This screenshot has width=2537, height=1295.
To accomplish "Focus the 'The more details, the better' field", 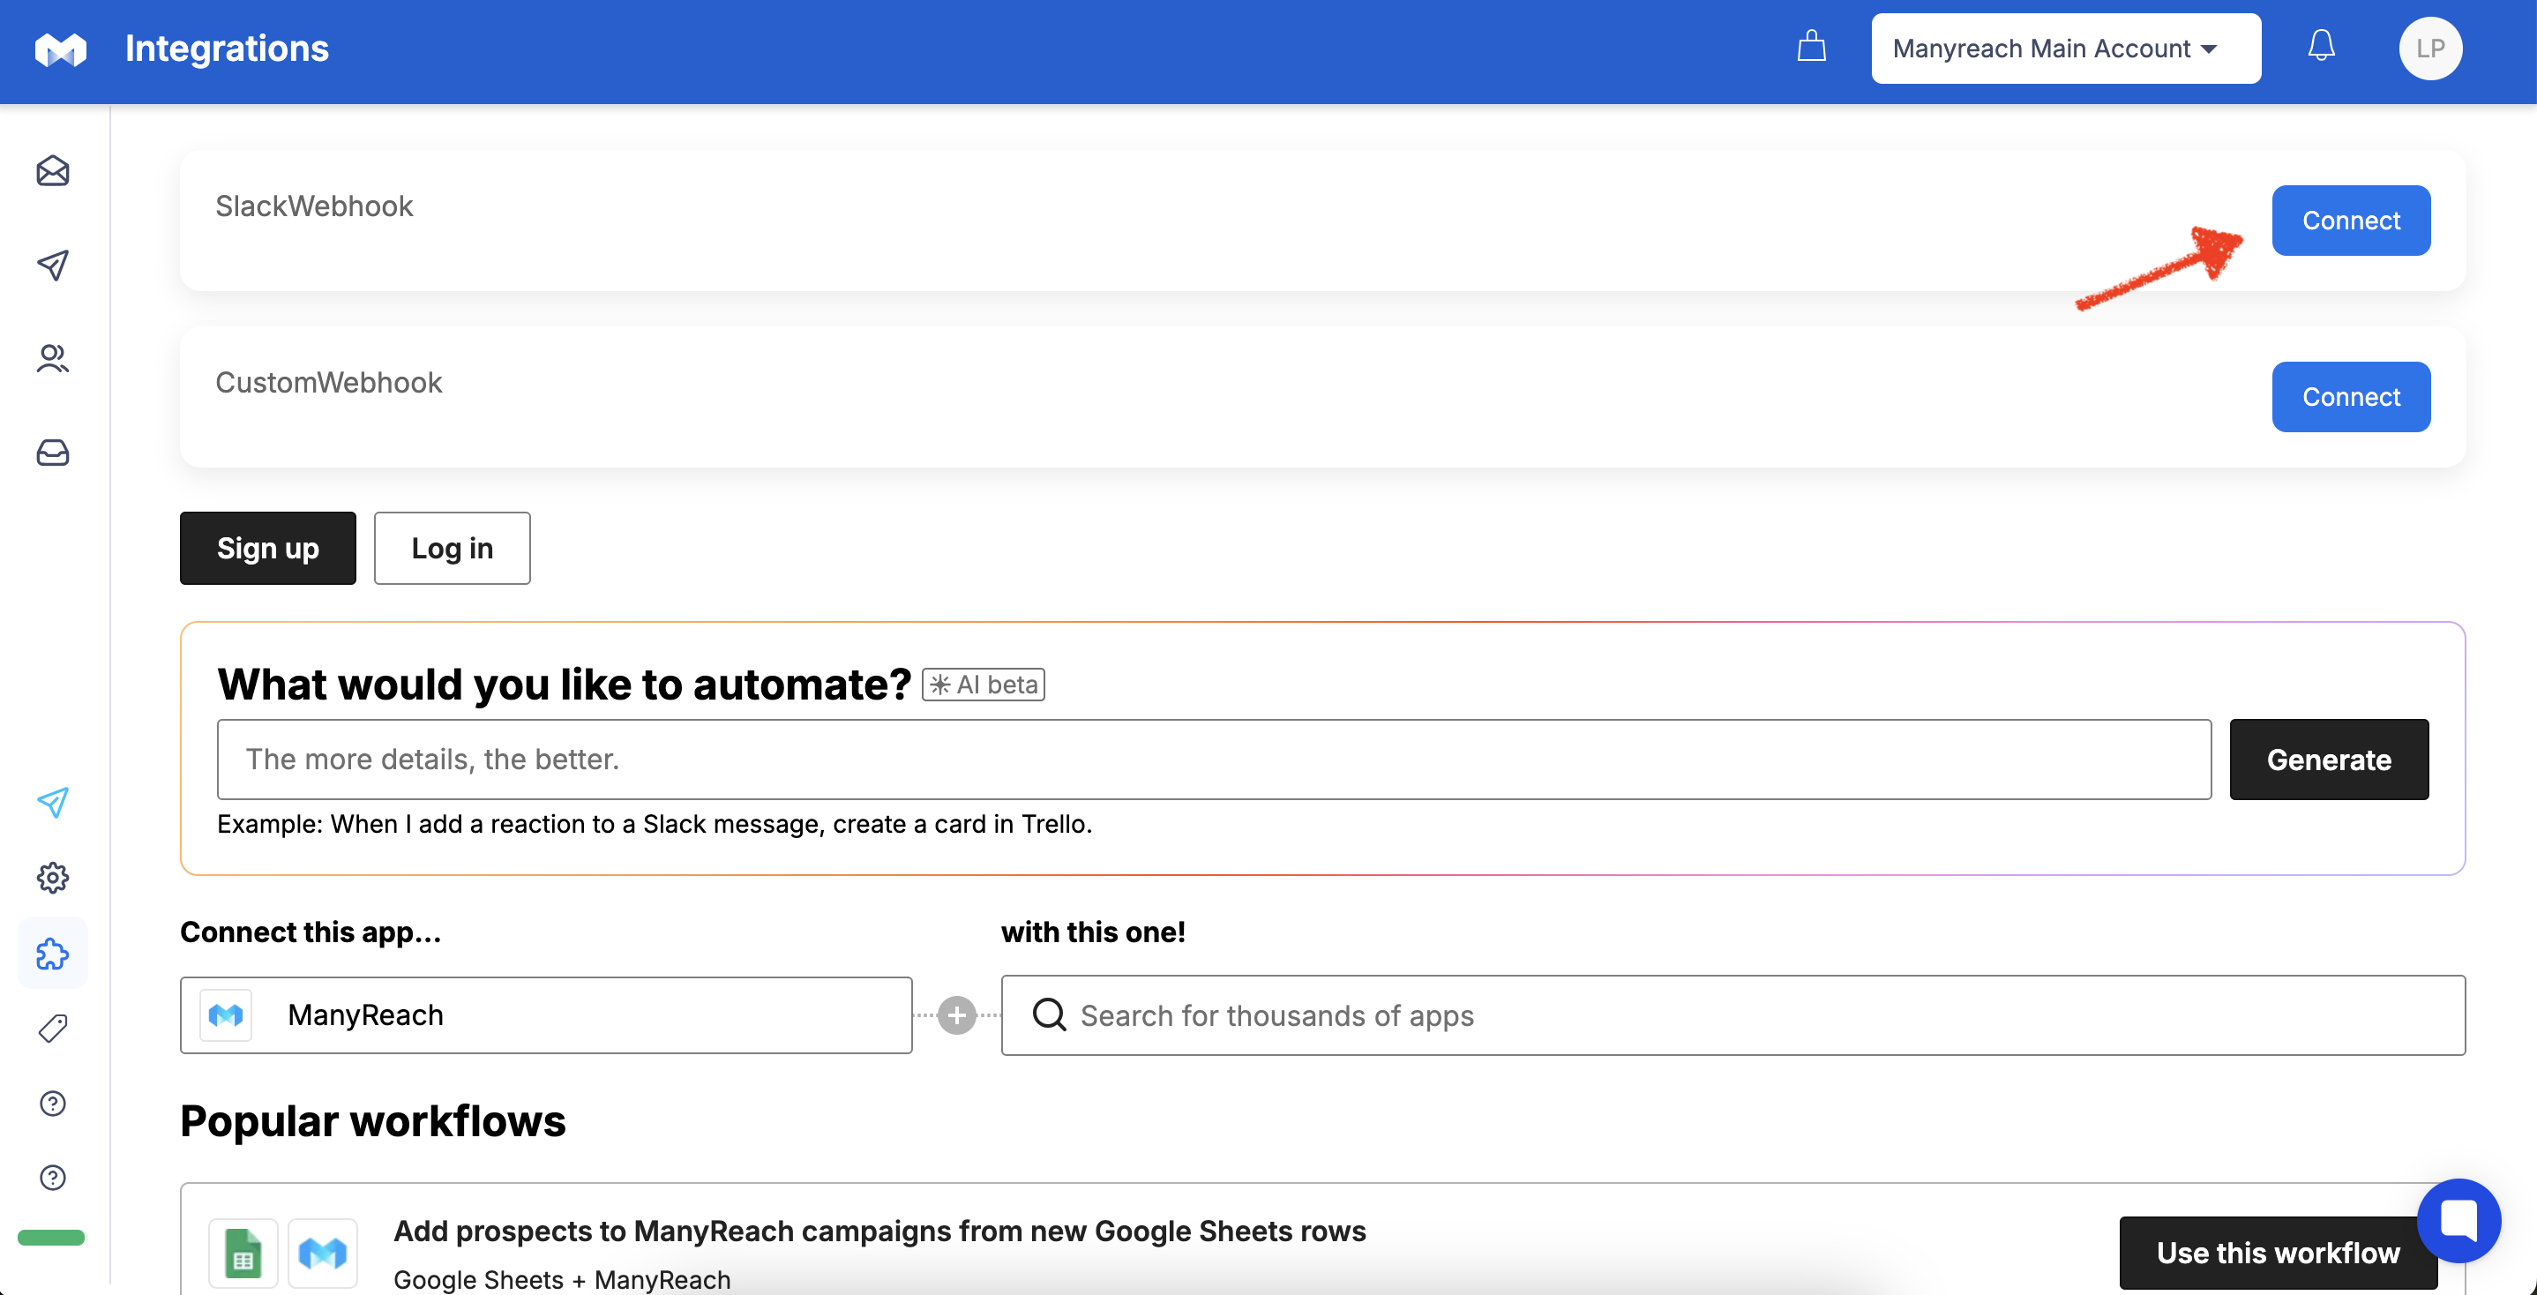I will [x=1215, y=760].
